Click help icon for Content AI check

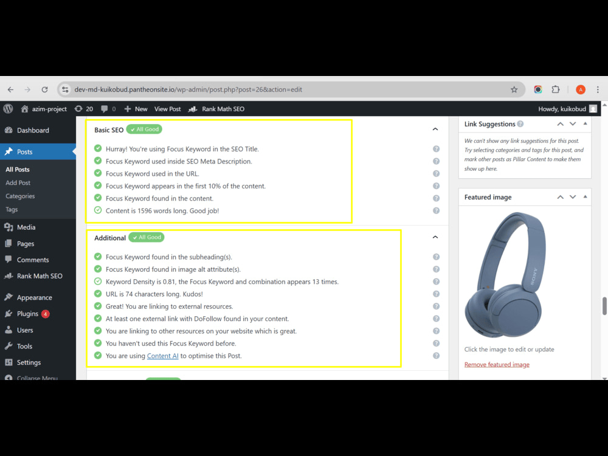[436, 356]
